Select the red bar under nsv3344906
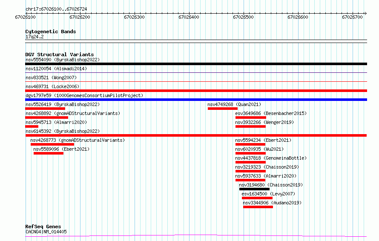 [258, 207]
